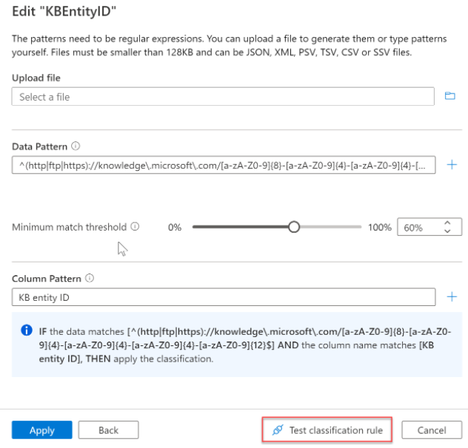Viewport: 468px width, 448px height.
Task: Click the Select a file upload field
Action: [222, 97]
